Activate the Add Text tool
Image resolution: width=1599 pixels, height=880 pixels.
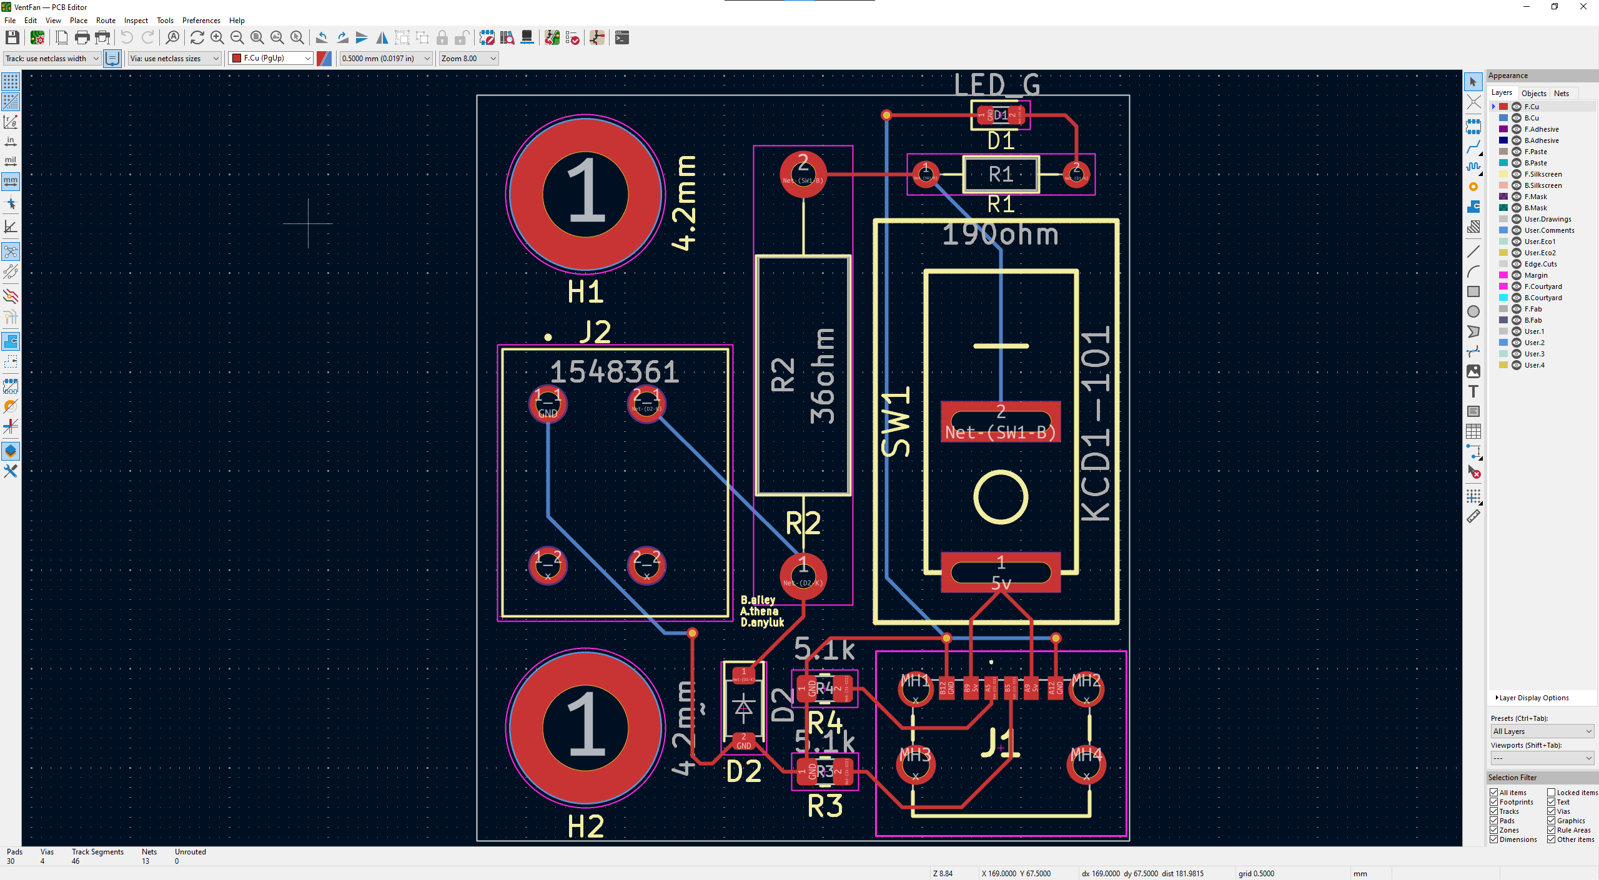1474,392
